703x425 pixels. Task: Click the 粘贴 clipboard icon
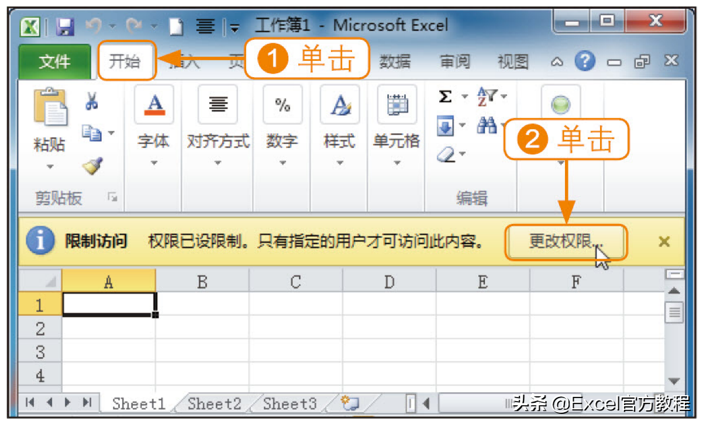tap(50, 106)
